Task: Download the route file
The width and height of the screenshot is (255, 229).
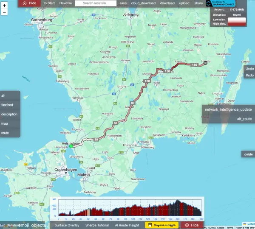Action: [x=167, y=3]
